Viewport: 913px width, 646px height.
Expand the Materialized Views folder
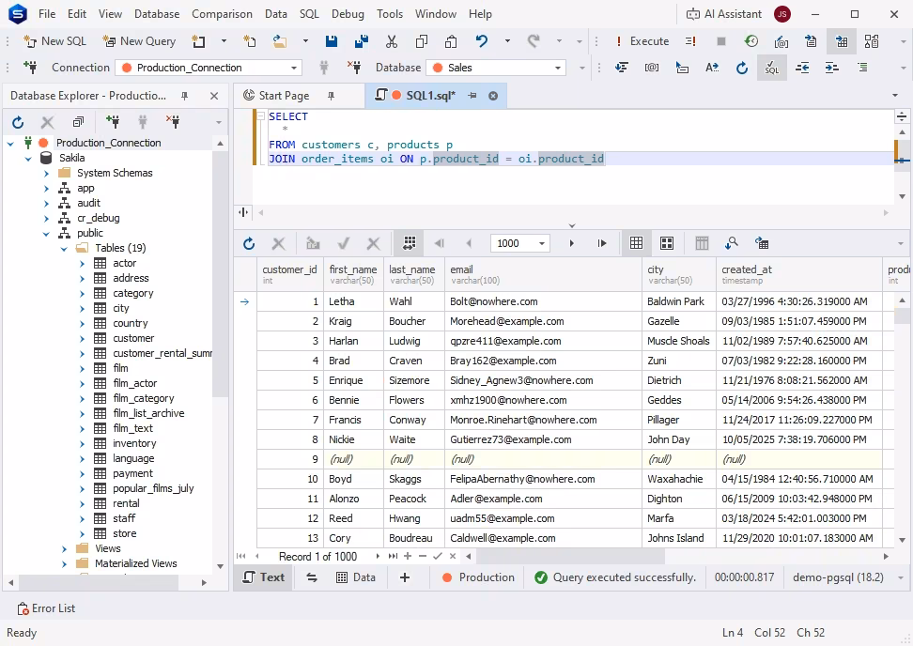coord(64,564)
